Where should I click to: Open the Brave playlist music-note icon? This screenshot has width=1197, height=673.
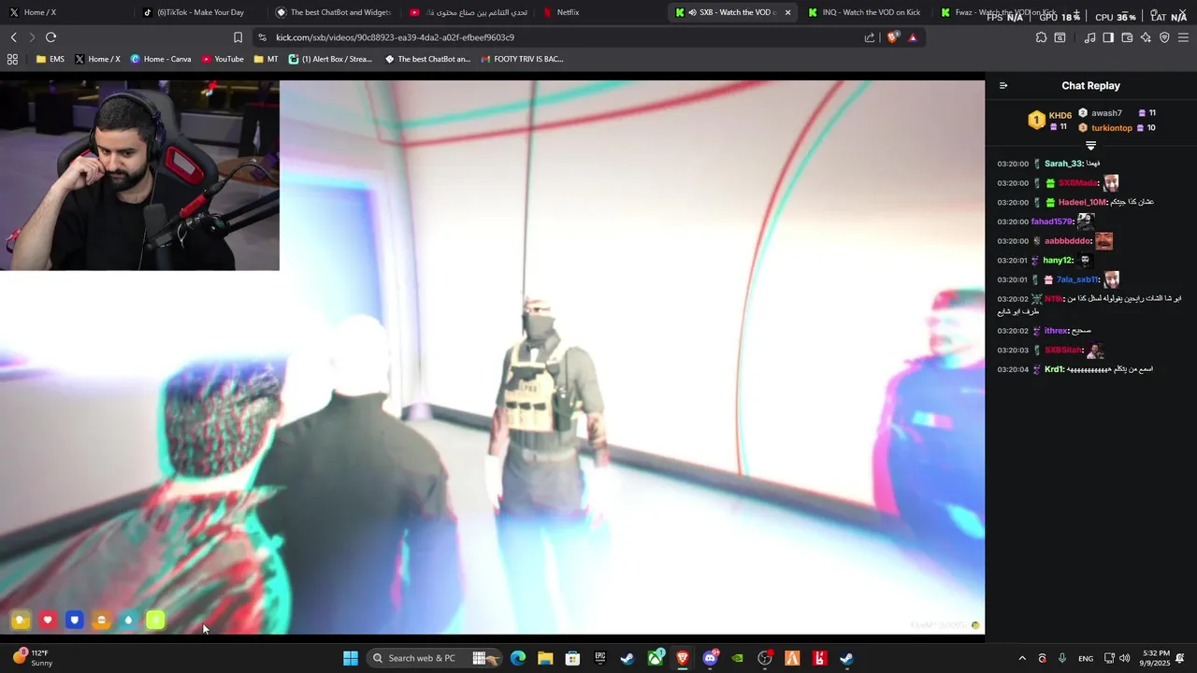1089,37
